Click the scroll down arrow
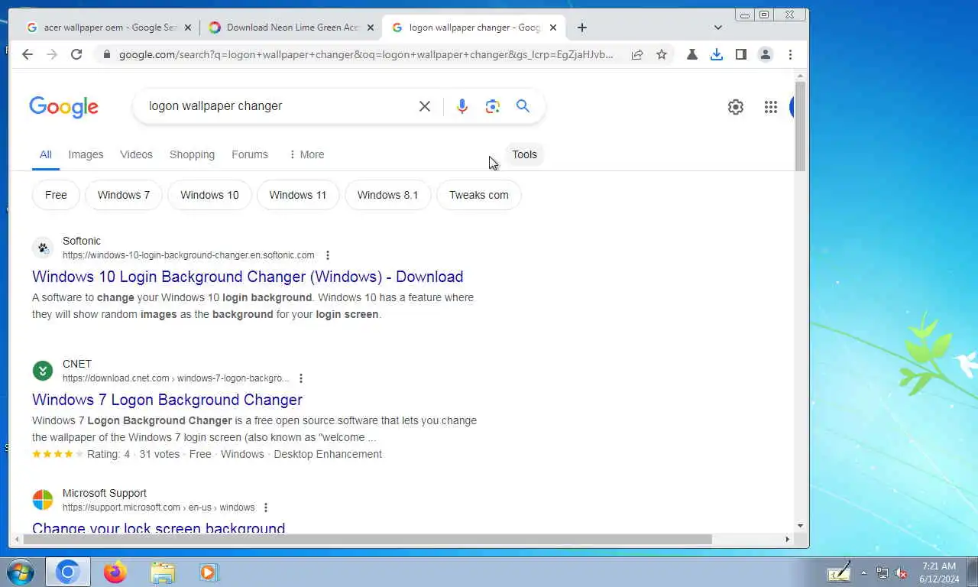This screenshot has width=978, height=587. 800,526
